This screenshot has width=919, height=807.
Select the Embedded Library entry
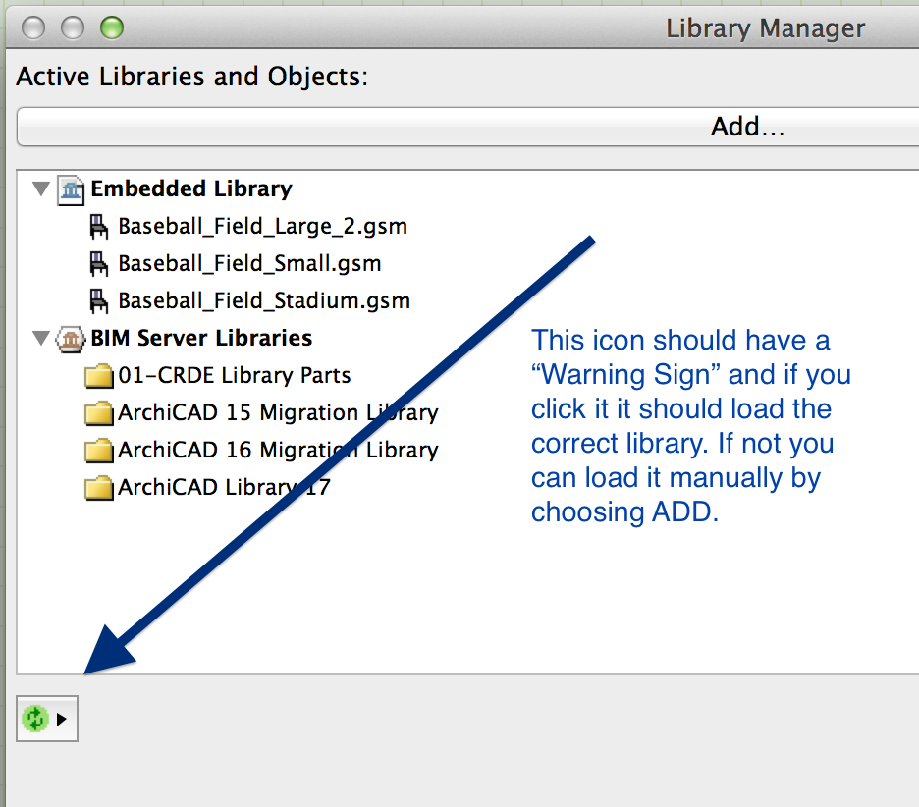pyautogui.click(x=190, y=188)
